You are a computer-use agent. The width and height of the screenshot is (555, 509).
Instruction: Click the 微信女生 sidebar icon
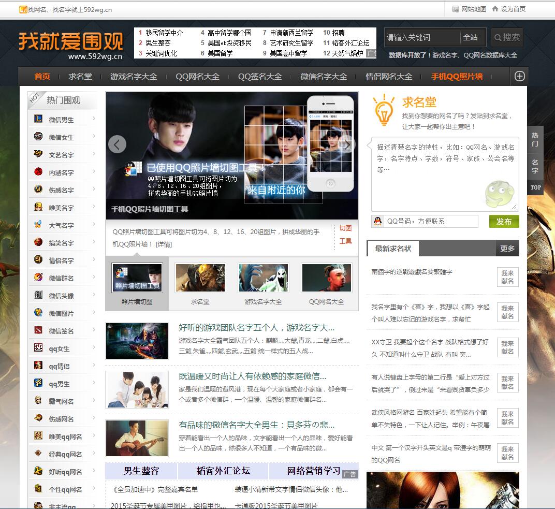(x=38, y=136)
